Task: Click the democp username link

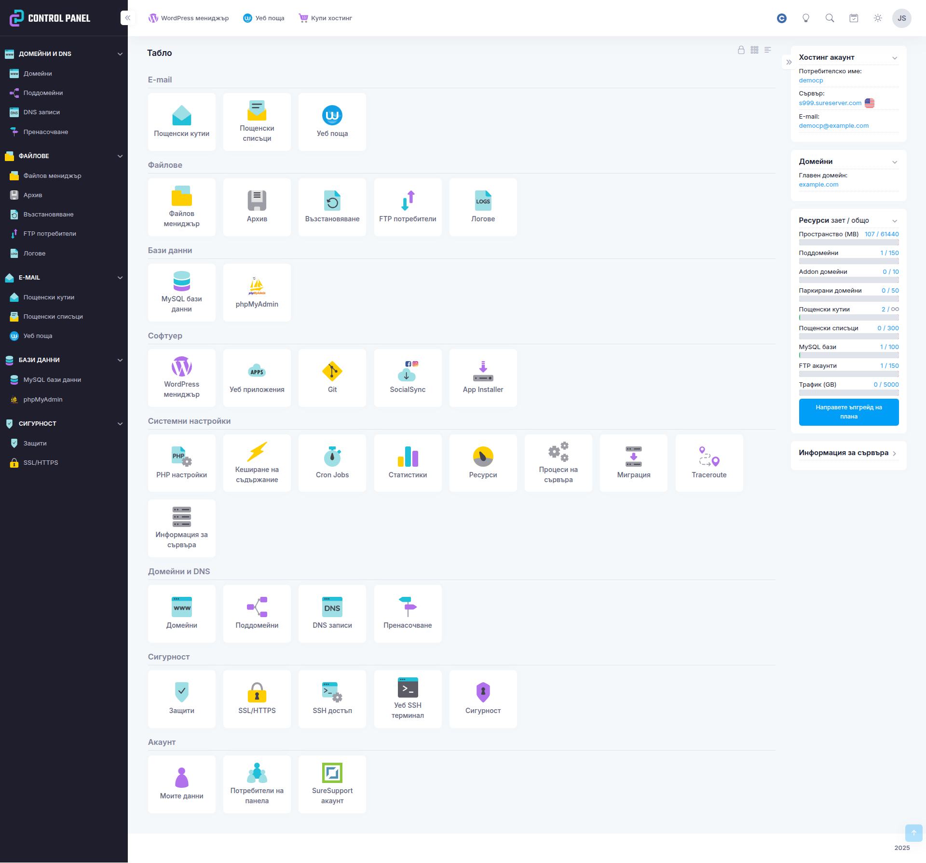Action: point(811,80)
